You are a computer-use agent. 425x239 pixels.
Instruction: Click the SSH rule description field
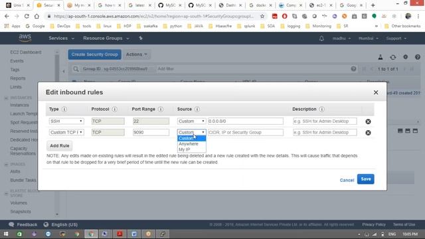pos(325,121)
